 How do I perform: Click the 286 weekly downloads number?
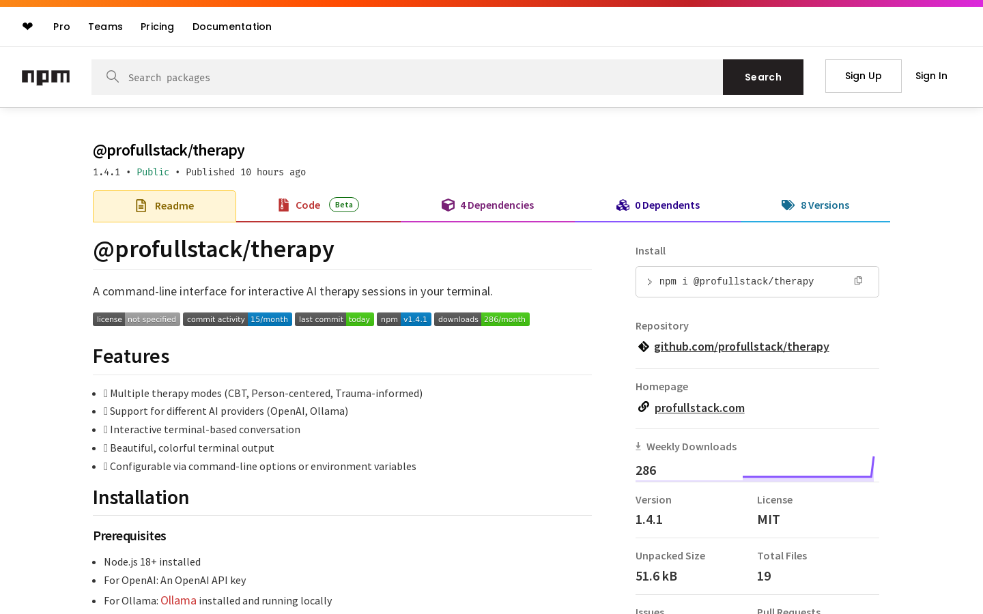click(646, 470)
